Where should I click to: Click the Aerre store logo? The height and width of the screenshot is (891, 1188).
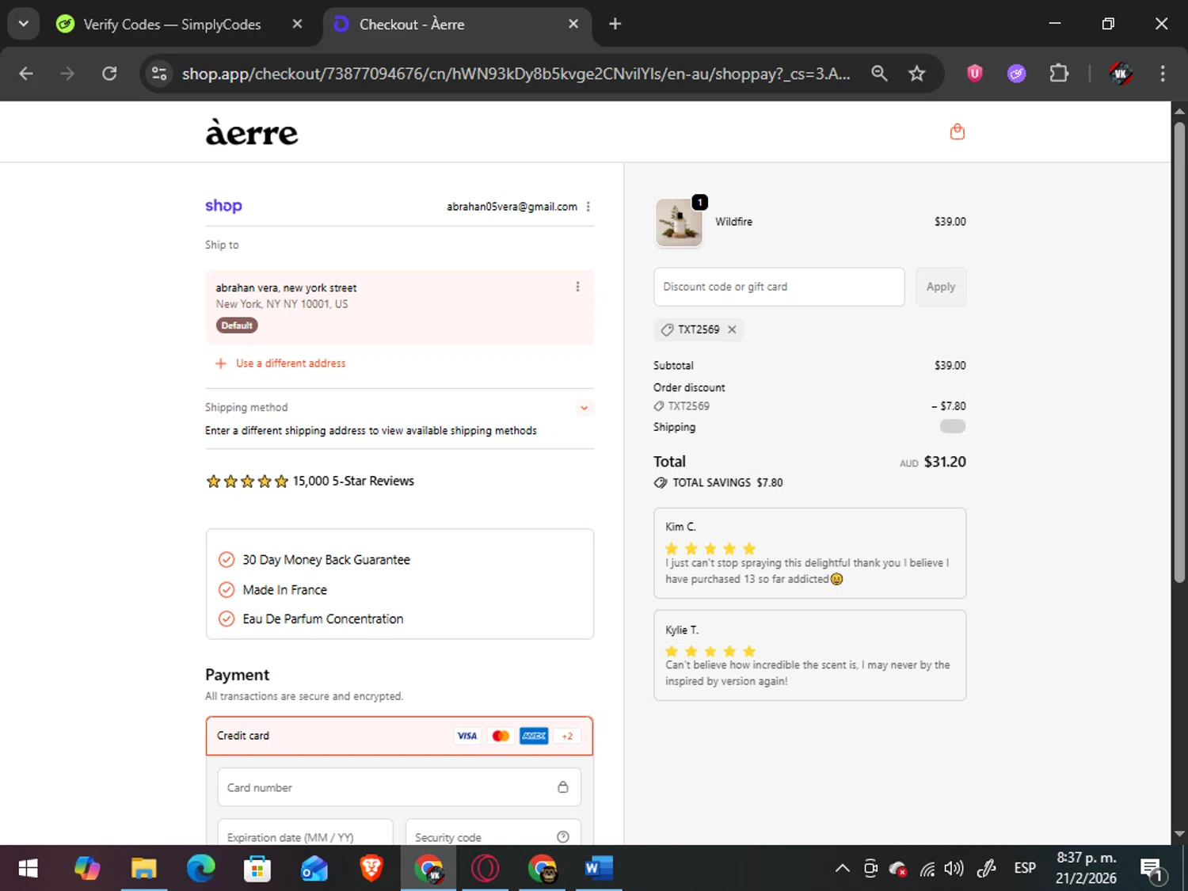tap(252, 132)
